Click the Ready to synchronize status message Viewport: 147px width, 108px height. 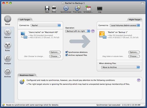[x=32, y=105]
